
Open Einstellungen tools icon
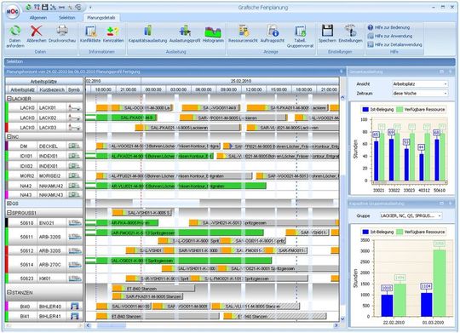tap(350, 31)
